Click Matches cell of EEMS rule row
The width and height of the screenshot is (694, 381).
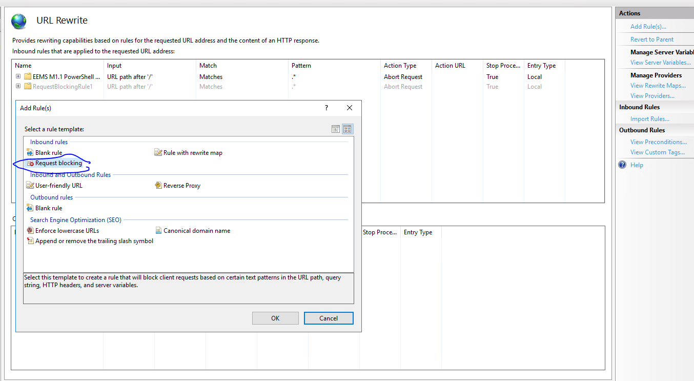(211, 77)
